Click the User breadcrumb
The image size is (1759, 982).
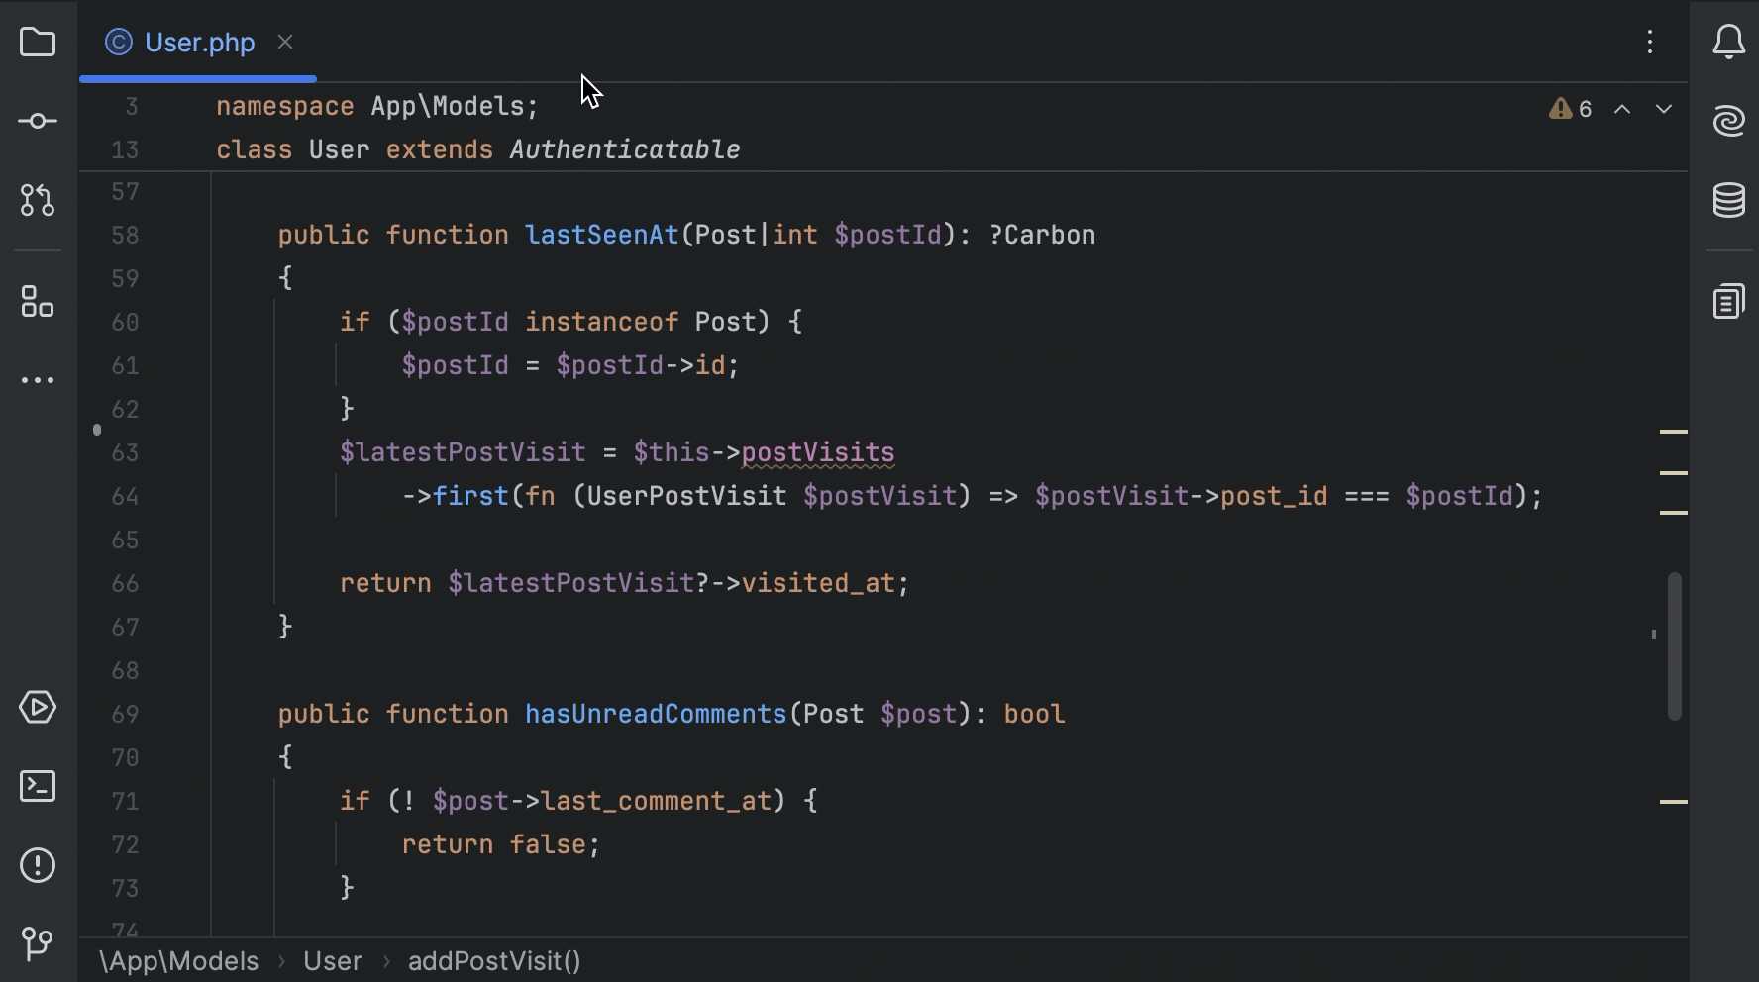pyautogui.click(x=333, y=961)
